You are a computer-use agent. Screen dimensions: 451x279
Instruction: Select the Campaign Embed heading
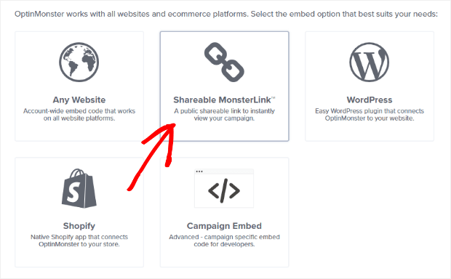click(224, 226)
